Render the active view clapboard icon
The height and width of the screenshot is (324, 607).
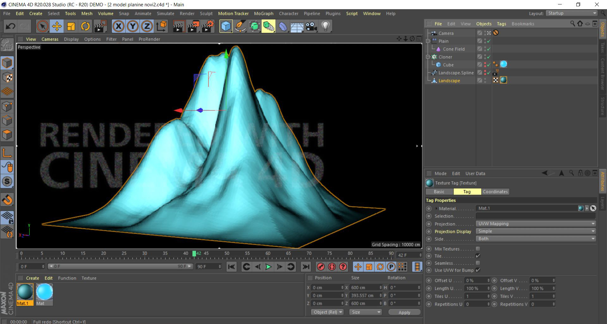click(179, 26)
